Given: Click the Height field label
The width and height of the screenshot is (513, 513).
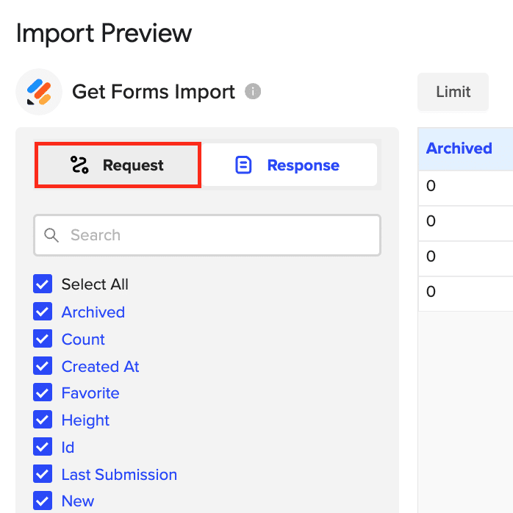Looking at the screenshot, I should click(85, 420).
